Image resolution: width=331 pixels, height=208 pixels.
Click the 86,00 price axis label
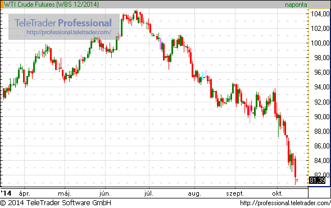(321, 146)
